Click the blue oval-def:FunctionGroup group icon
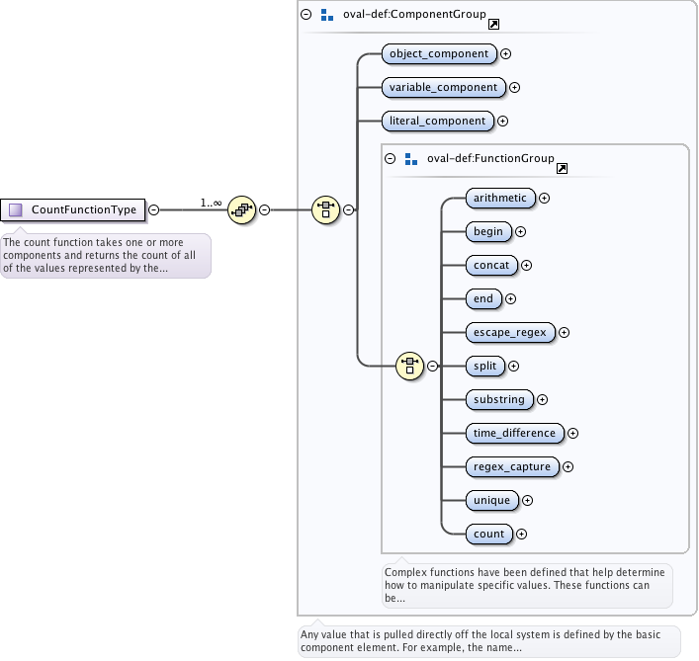Viewport: 699px width, 661px height. pyautogui.click(x=410, y=159)
